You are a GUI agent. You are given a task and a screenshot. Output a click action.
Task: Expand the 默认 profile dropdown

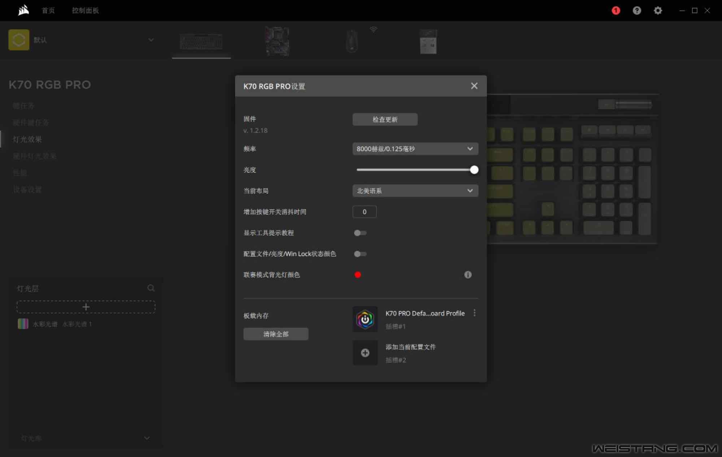[x=151, y=40]
